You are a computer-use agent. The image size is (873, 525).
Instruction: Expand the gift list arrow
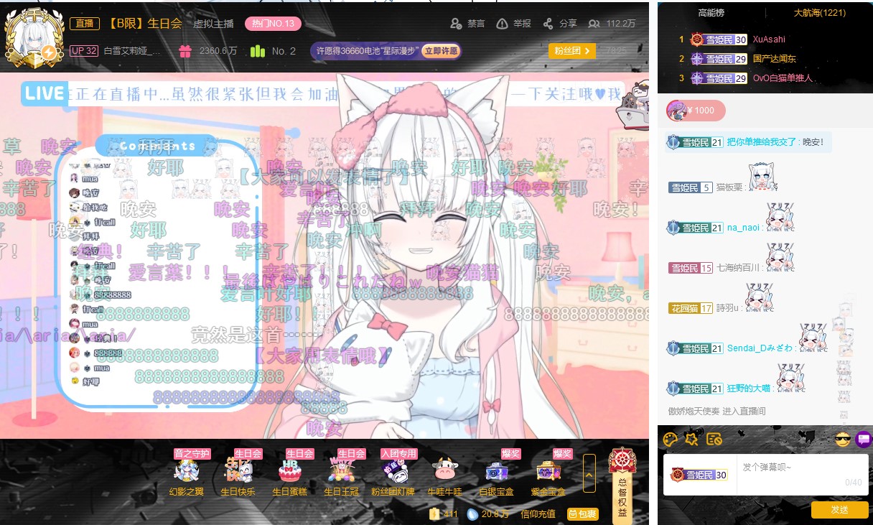tap(589, 473)
